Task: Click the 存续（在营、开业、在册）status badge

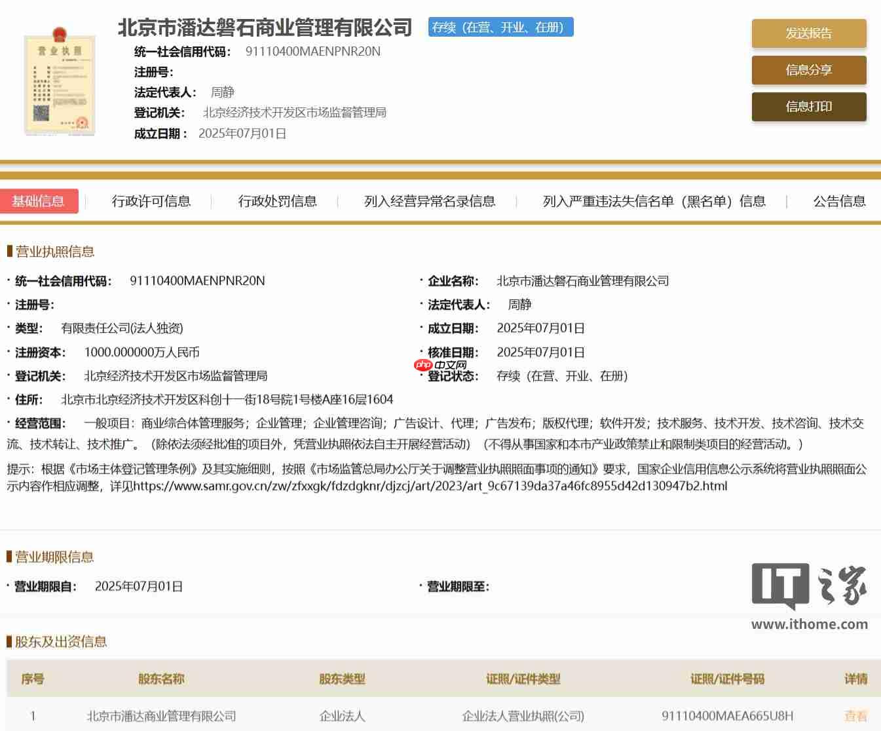Action: (x=500, y=28)
